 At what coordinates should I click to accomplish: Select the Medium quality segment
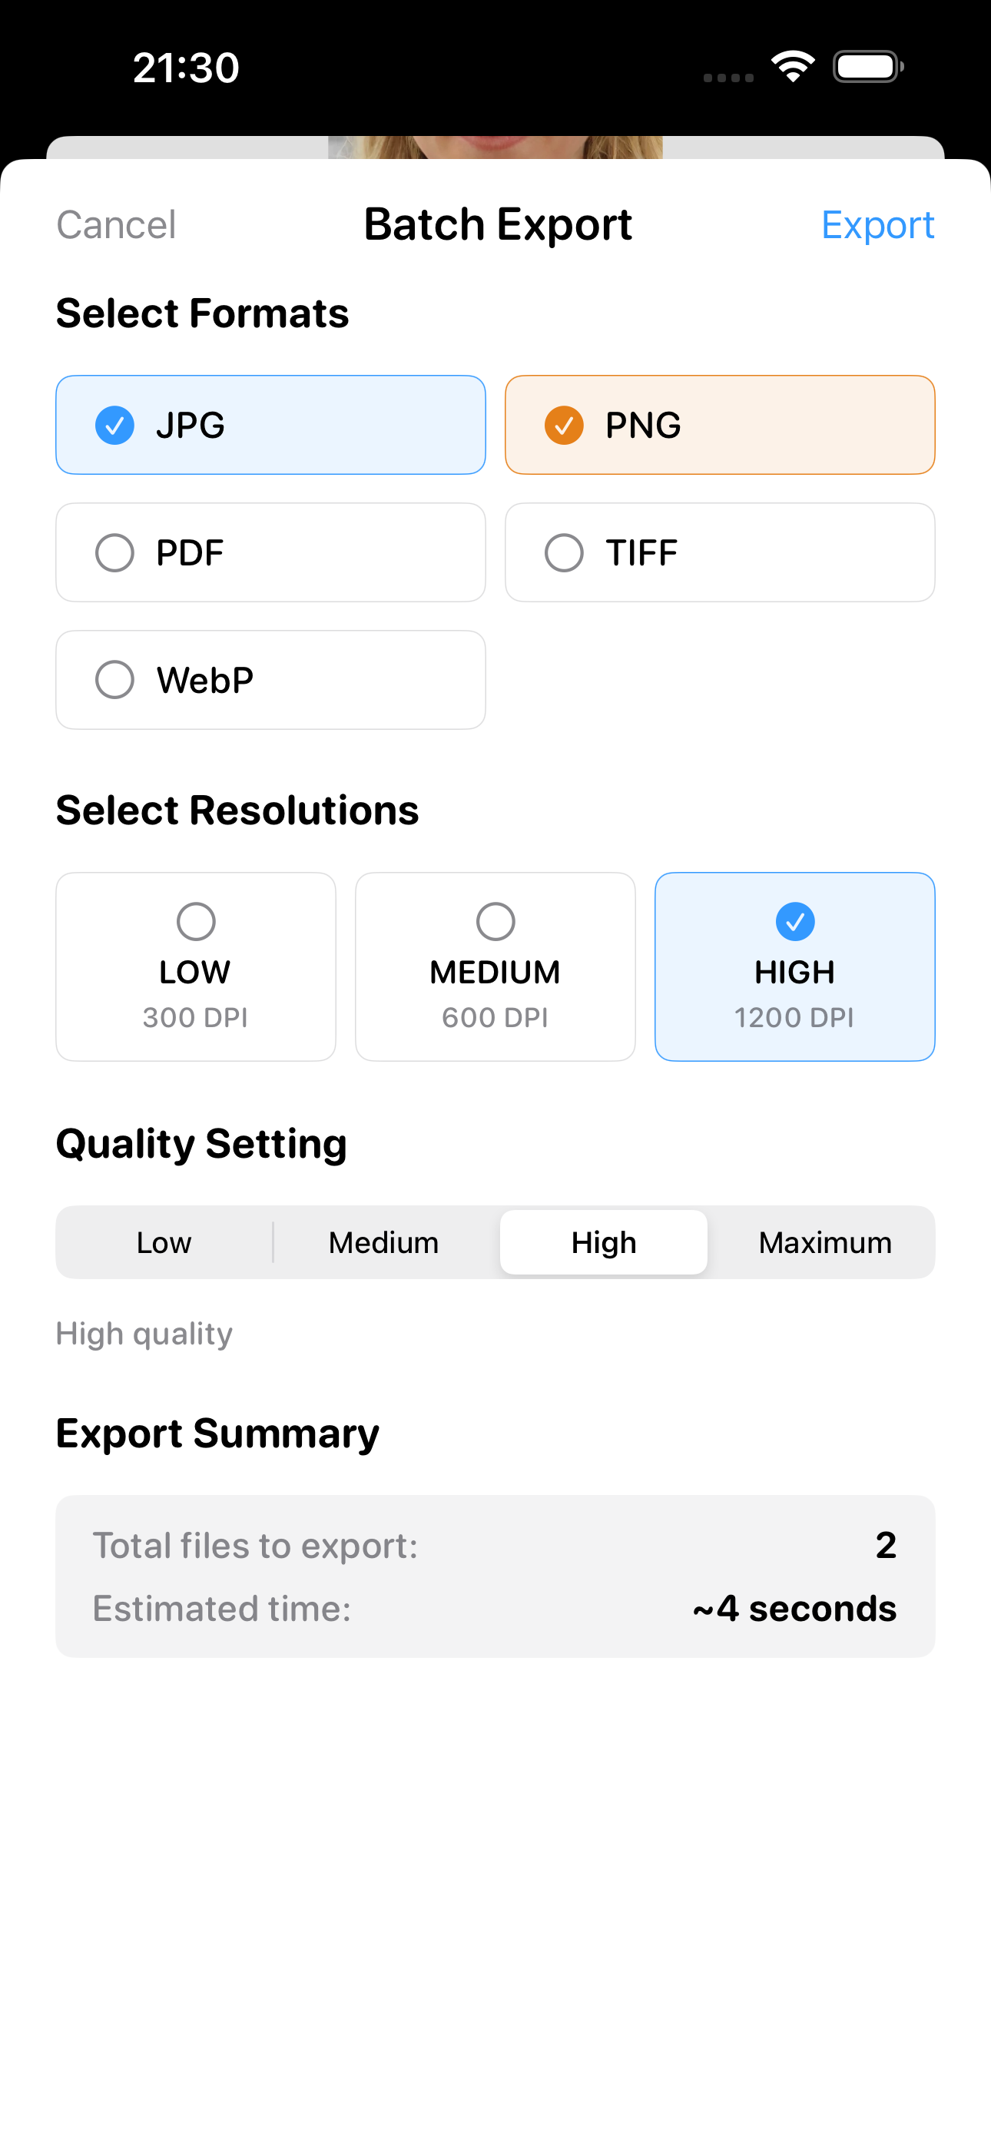(383, 1242)
